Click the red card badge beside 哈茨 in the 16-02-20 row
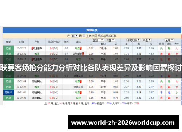Viewport: 182px width, 132px height. pos(81,48)
